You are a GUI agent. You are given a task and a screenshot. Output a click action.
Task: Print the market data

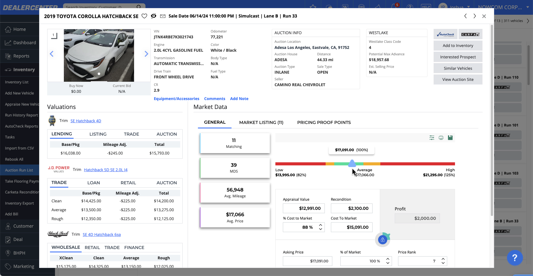pos(441,138)
